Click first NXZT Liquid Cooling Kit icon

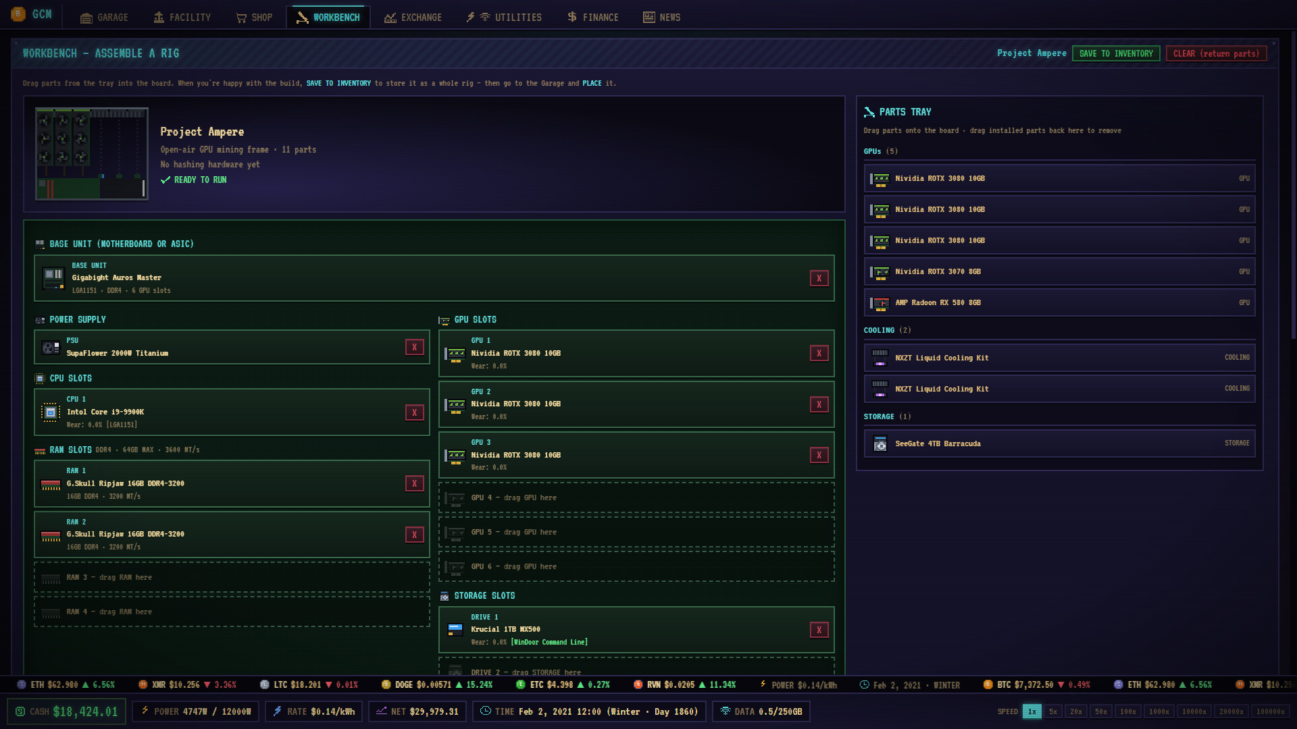pyautogui.click(x=880, y=358)
